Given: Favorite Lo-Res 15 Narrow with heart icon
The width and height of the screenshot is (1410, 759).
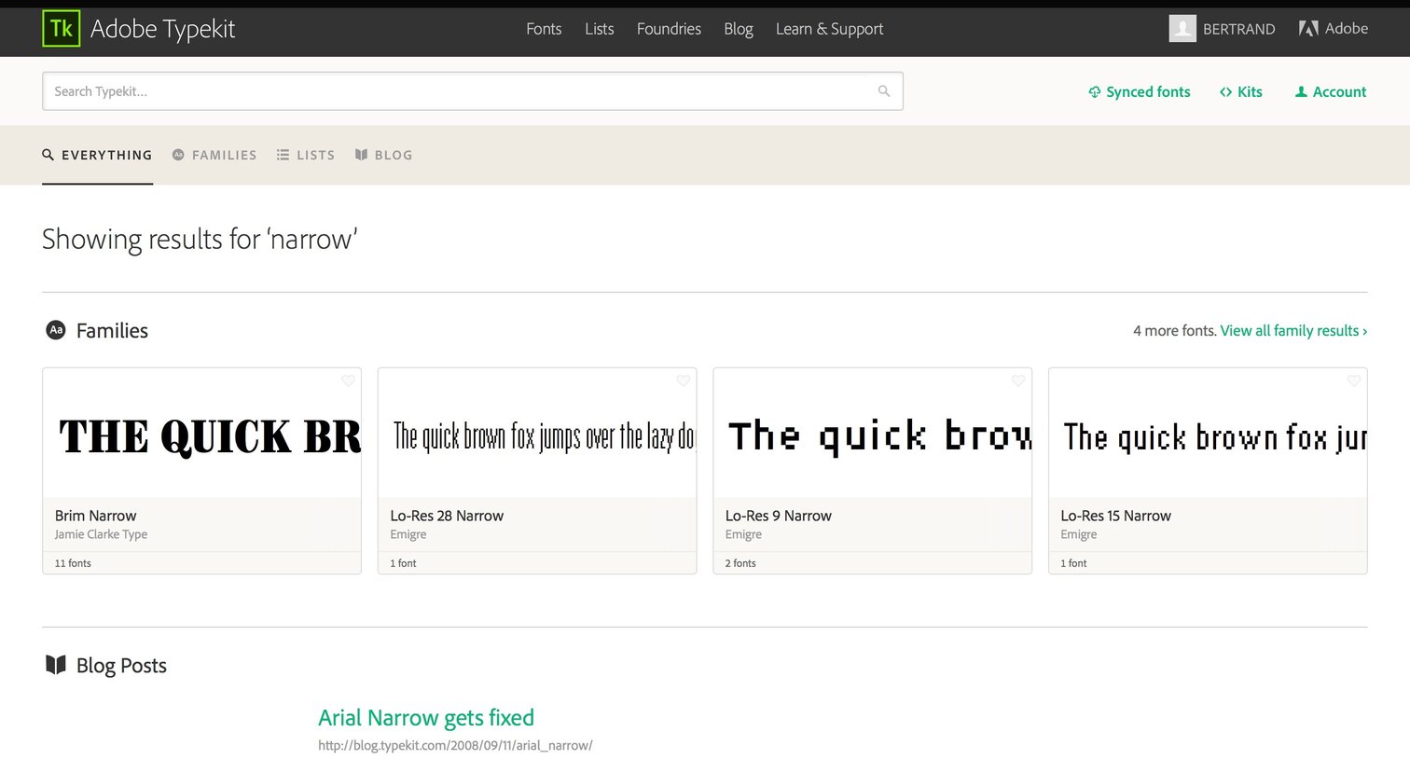Looking at the screenshot, I should (1354, 380).
